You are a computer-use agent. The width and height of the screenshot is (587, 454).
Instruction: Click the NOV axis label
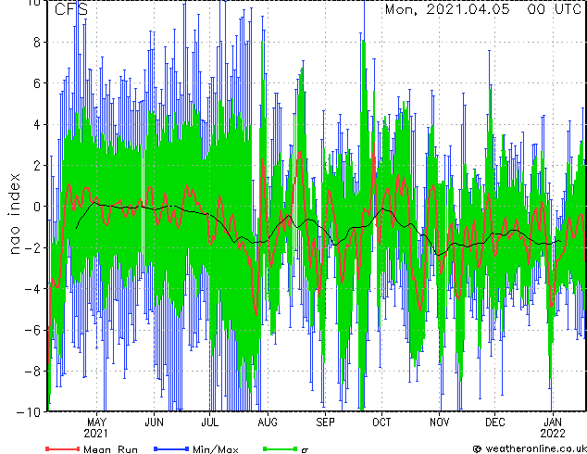pos(439,422)
